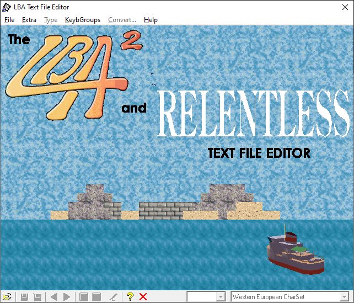Click the yellow question mark help icon
The image size is (354, 303).
point(130,296)
